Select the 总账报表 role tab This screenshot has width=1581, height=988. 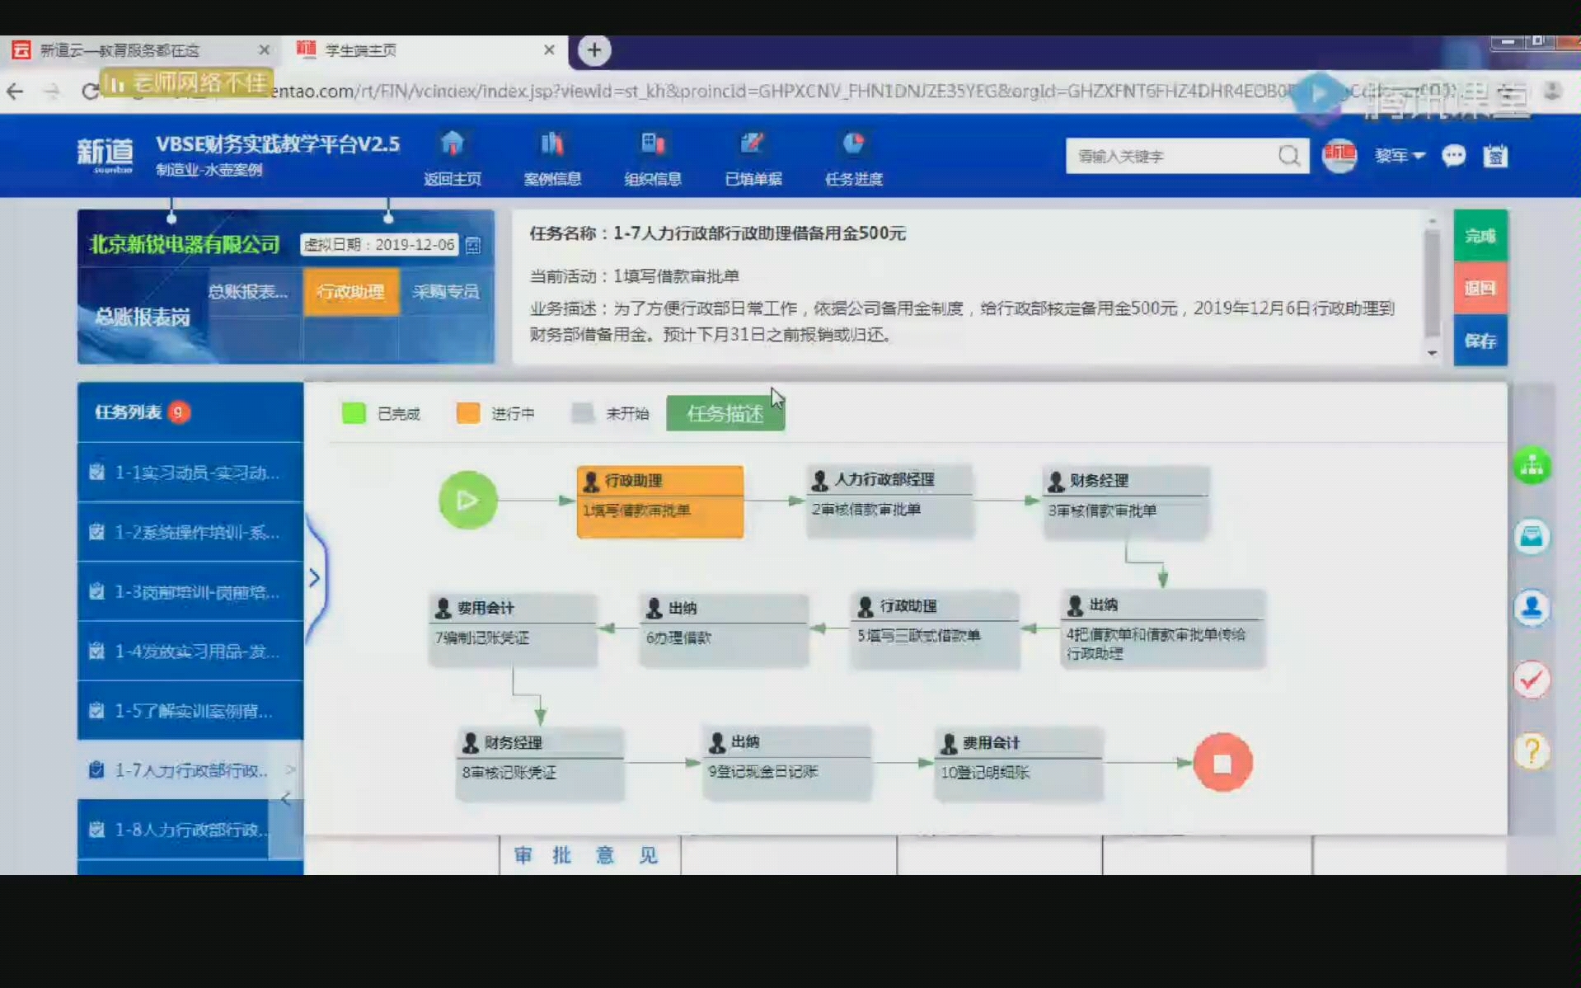247,291
